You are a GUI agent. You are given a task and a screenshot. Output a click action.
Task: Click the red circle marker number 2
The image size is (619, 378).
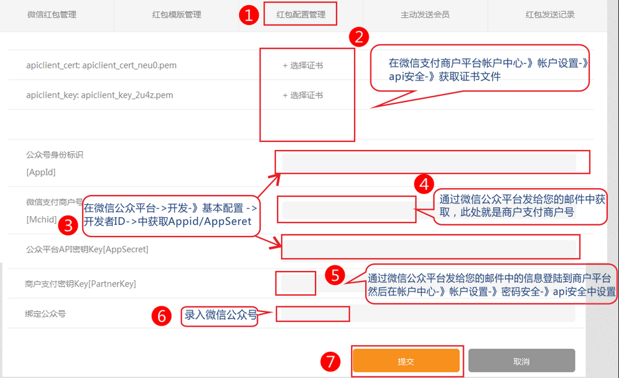click(x=358, y=36)
